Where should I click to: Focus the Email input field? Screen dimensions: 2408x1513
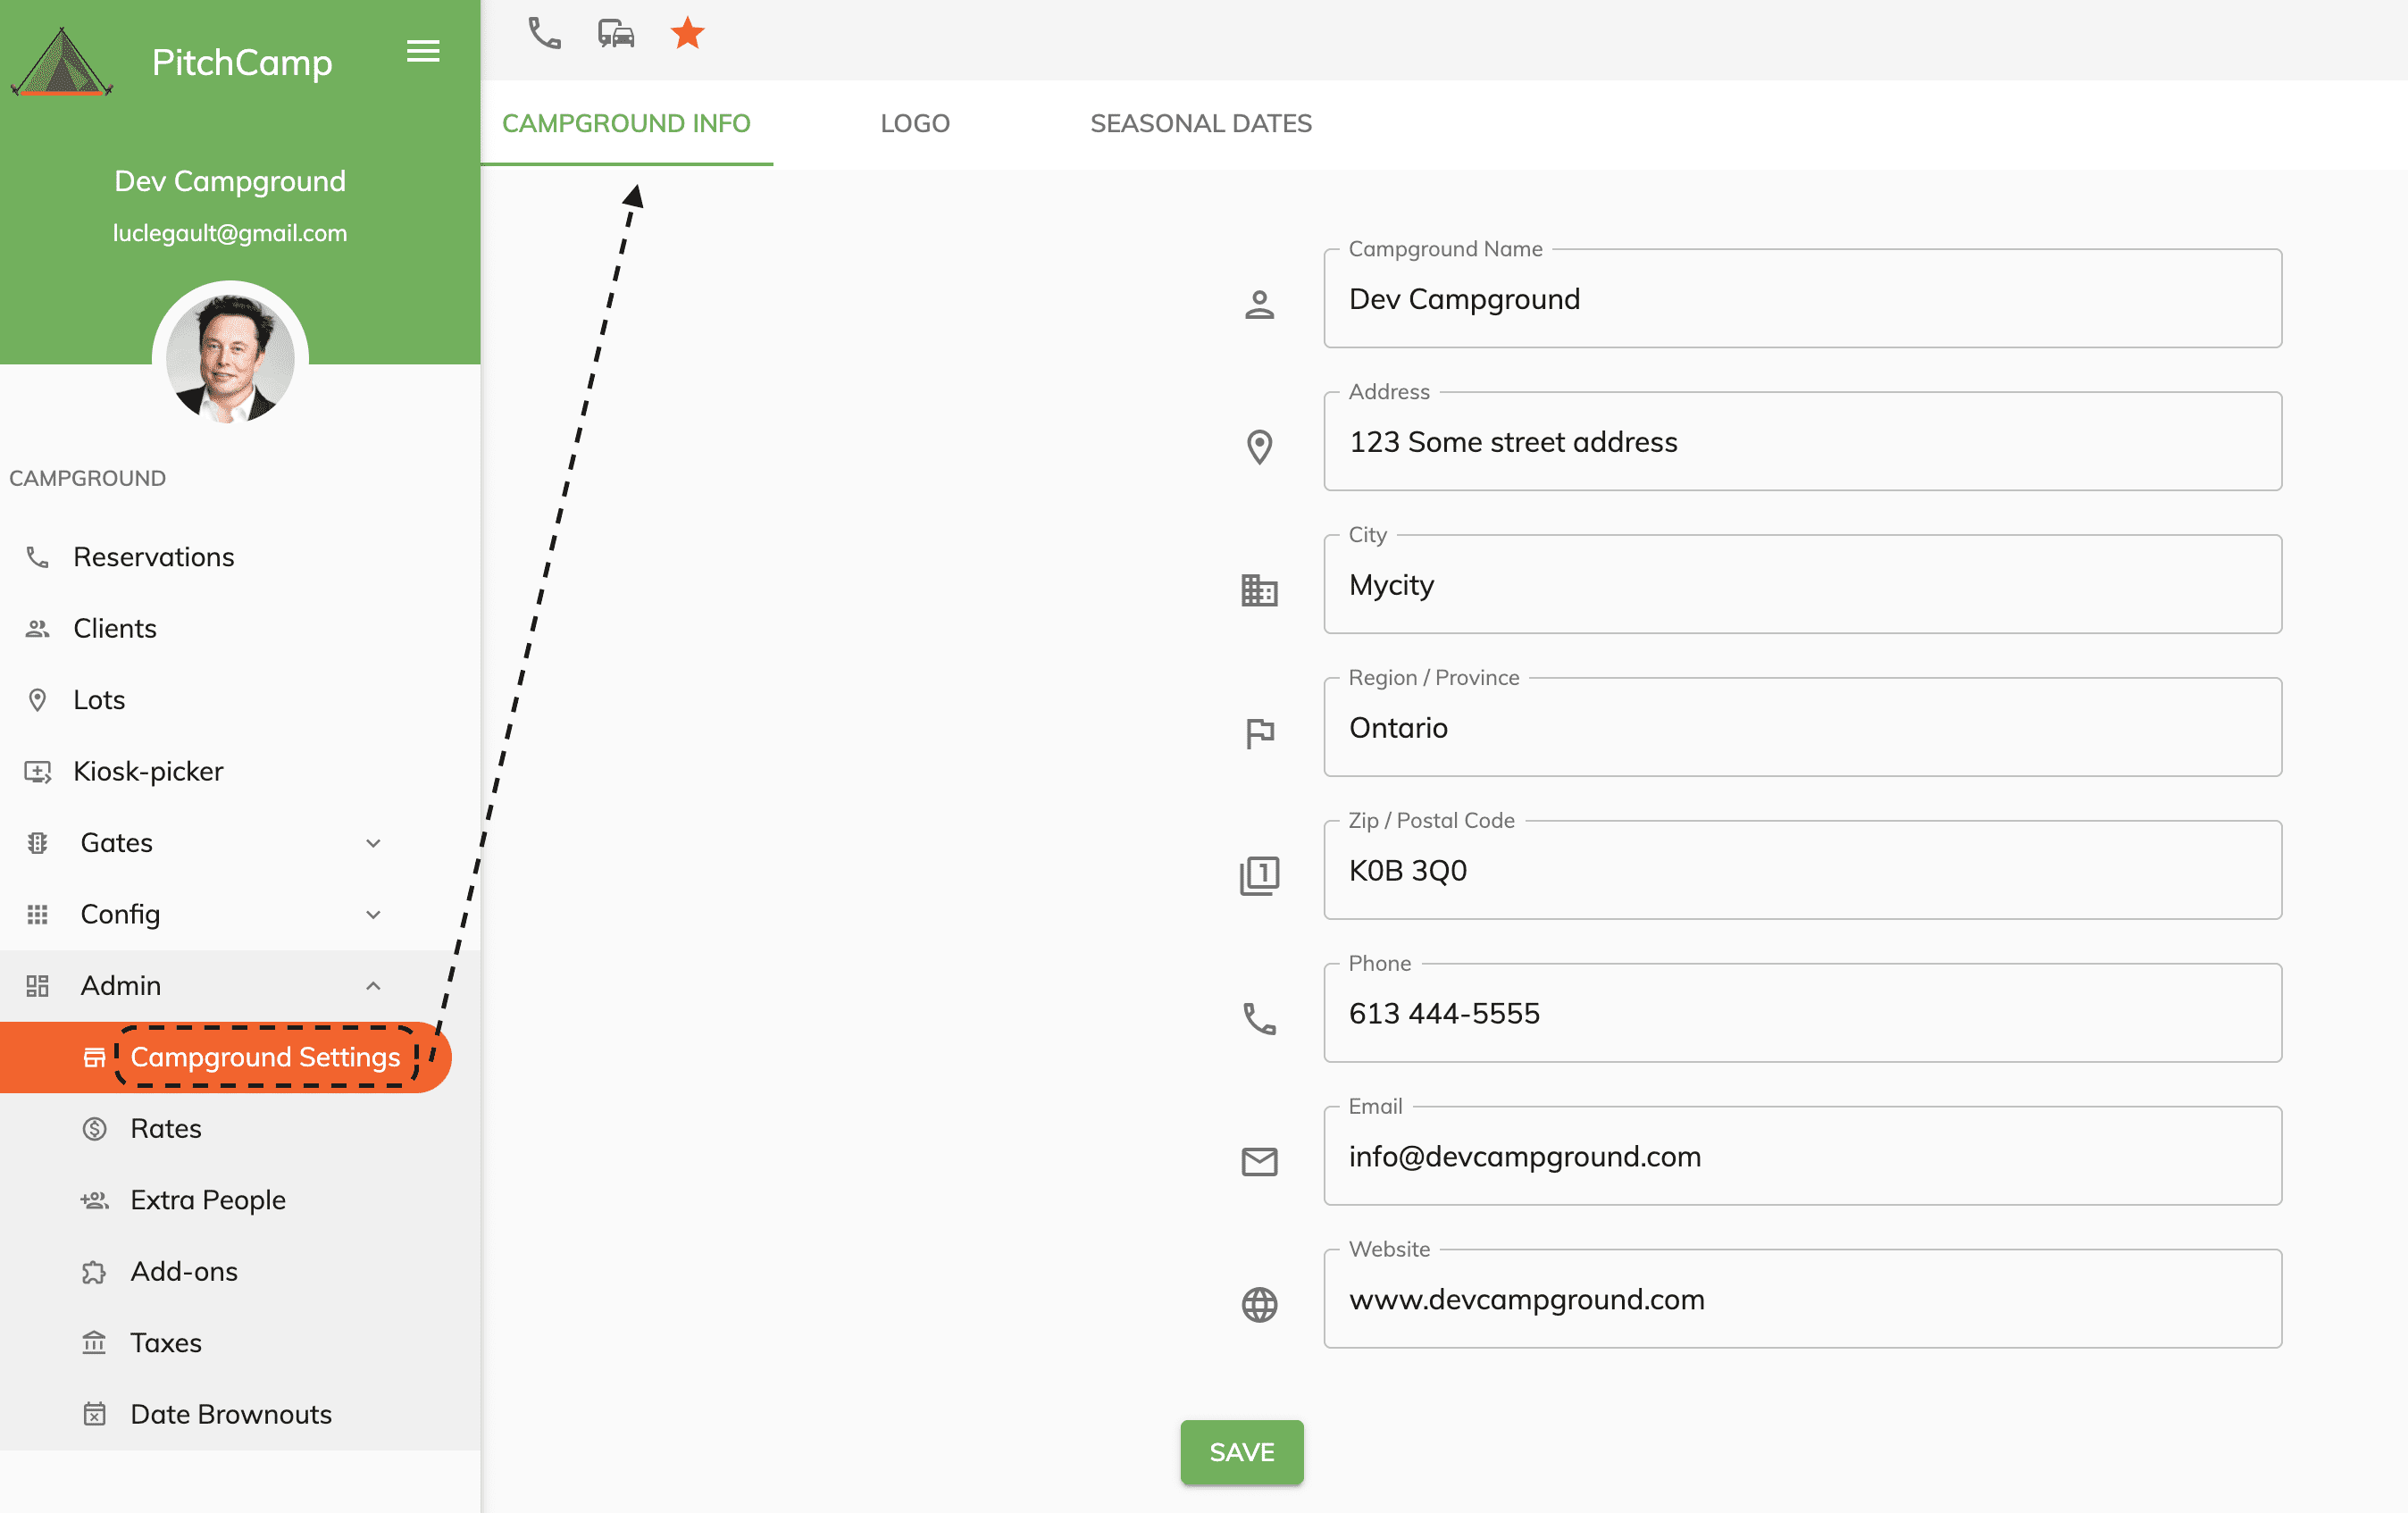tap(1803, 1157)
